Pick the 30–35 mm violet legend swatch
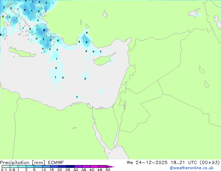The image size is (221, 171). pyautogui.click(x=78, y=166)
